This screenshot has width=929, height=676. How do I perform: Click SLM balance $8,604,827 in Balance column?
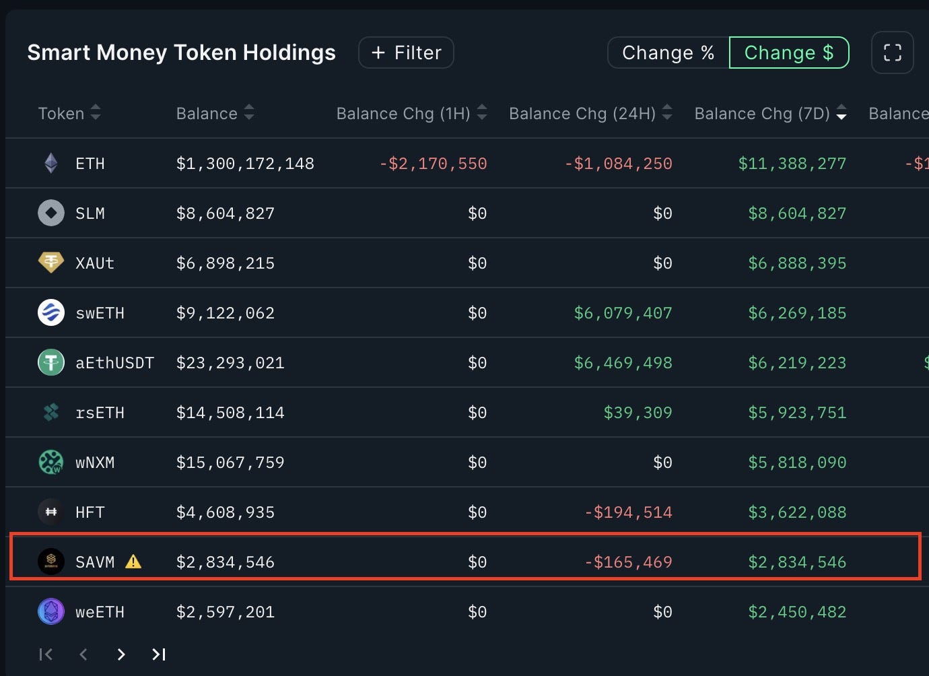226,213
